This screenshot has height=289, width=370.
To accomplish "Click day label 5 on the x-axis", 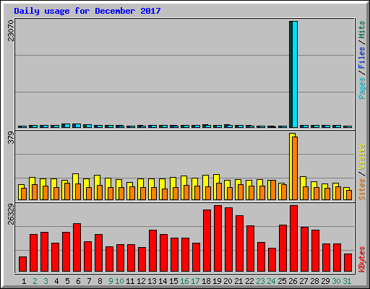I will coord(67,281).
